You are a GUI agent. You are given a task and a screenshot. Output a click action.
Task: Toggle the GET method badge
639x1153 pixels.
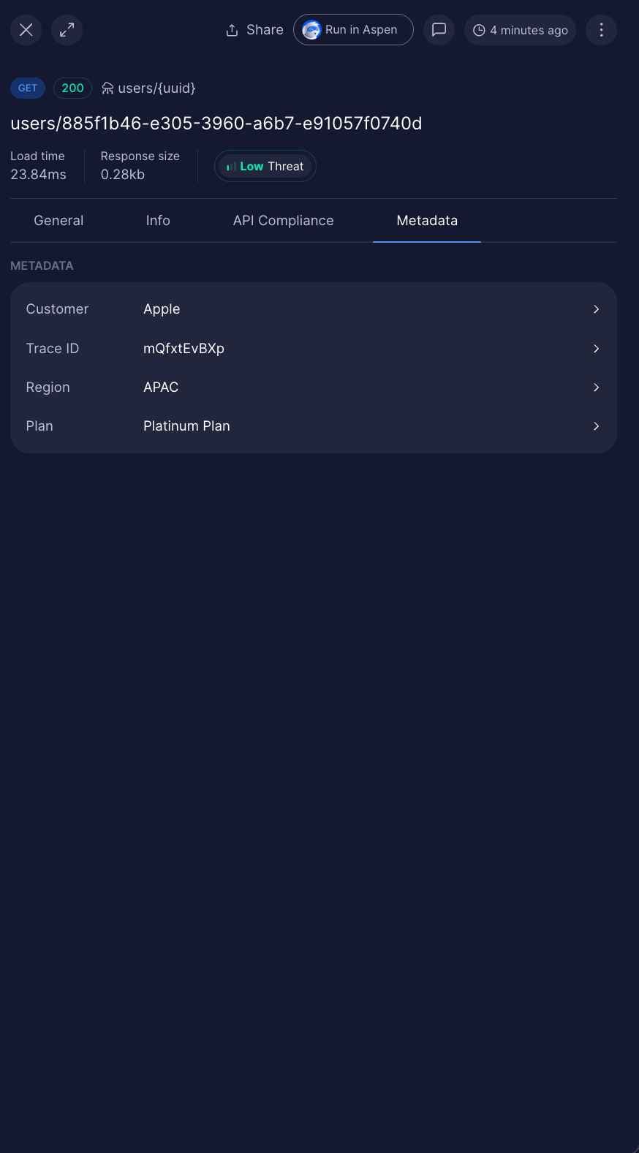point(27,88)
